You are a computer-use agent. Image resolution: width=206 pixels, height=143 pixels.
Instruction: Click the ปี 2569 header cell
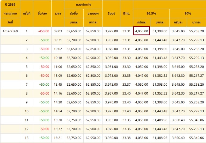pos(10,5)
